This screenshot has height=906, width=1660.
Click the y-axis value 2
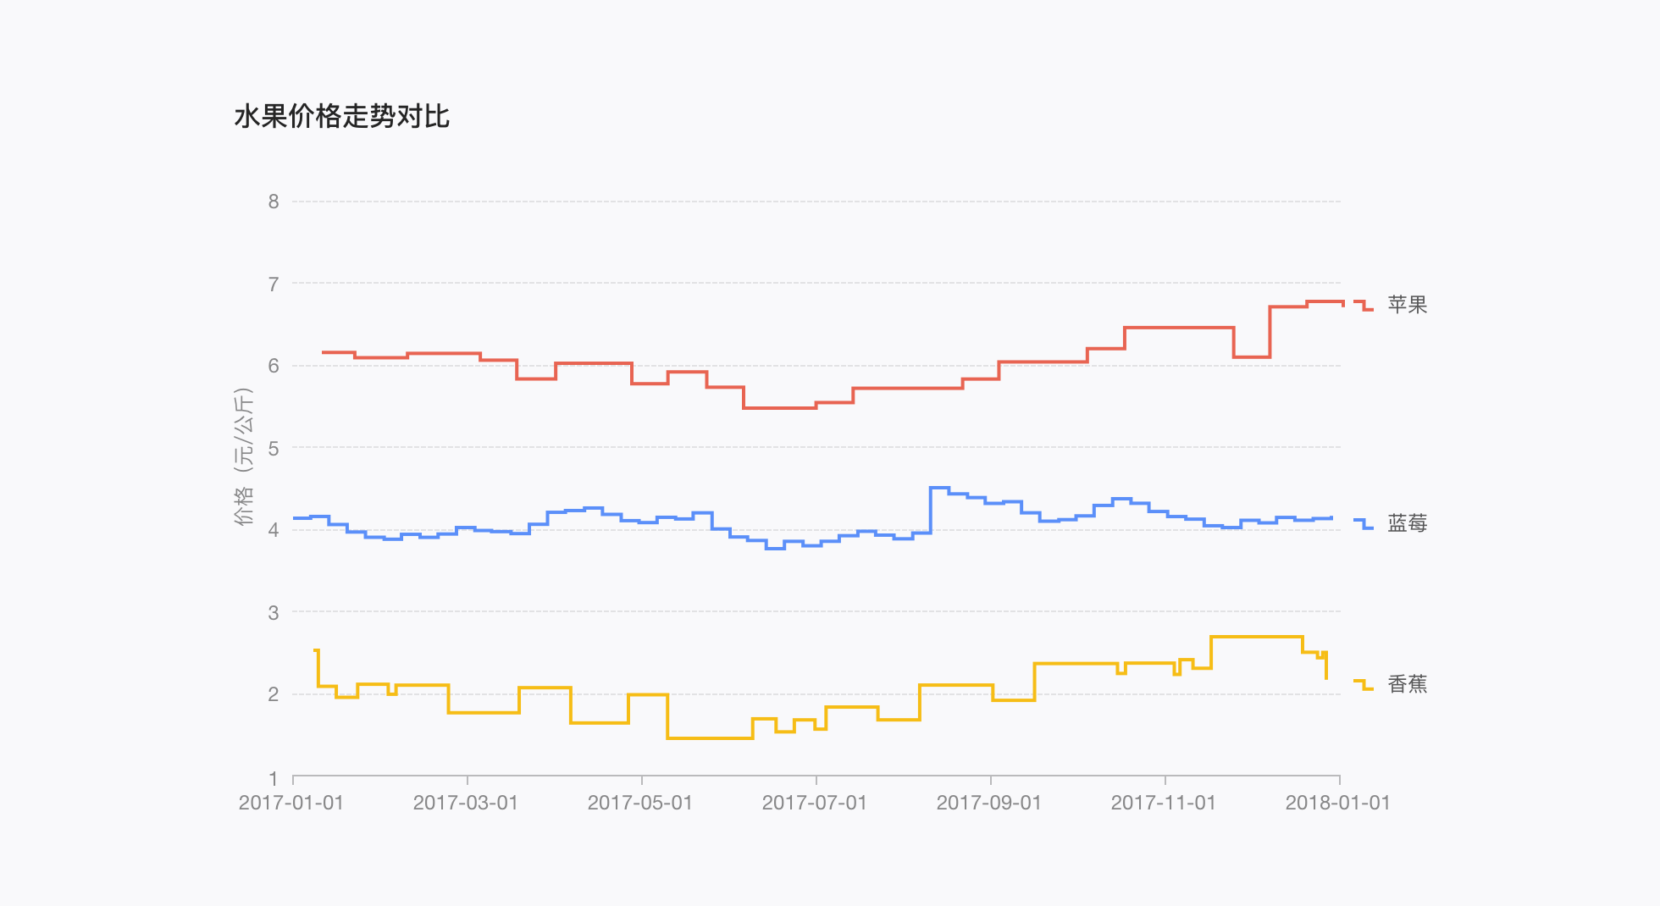pos(274,694)
